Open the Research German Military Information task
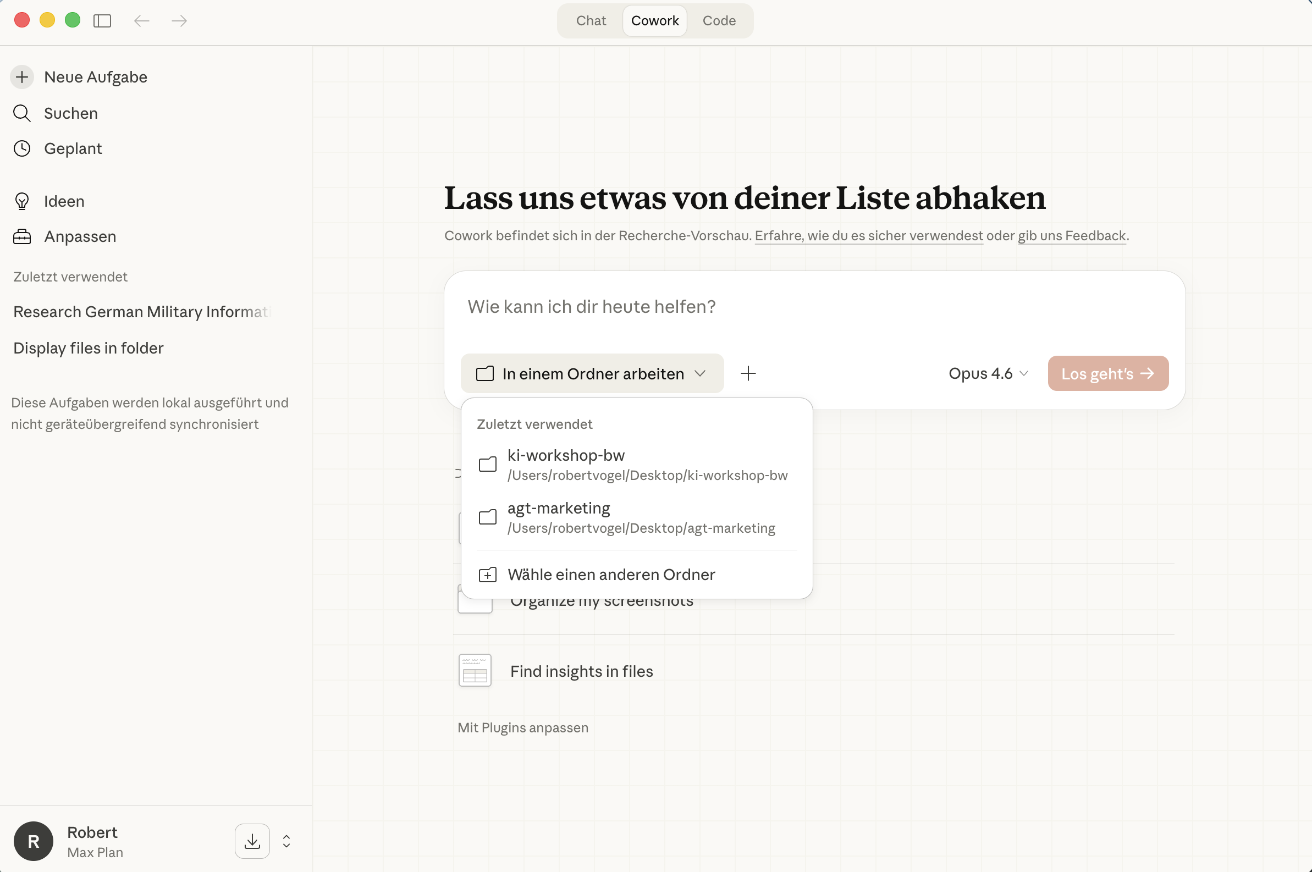Image resolution: width=1312 pixels, height=872 pixels. pos(142,311)
